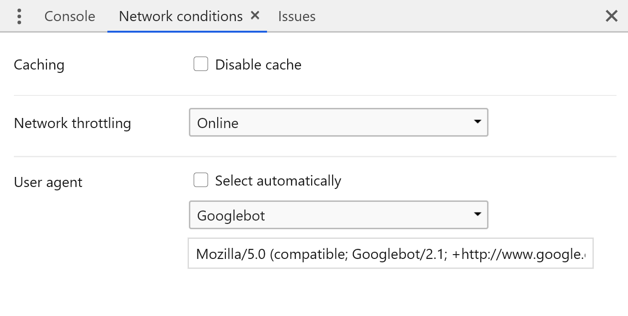
Task: Expand the Network throttling dropdown arrow
Action: pyautogui.click(x=477, y=122)
